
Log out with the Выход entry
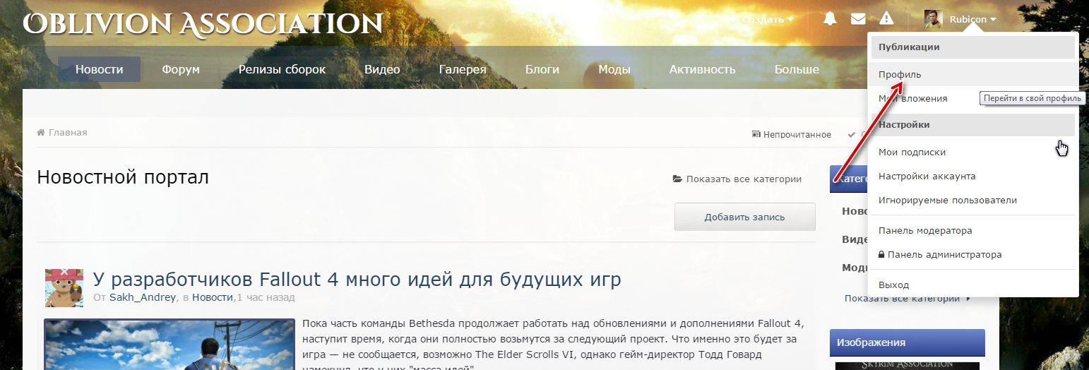pyautogui.click(x=893, y=285)
